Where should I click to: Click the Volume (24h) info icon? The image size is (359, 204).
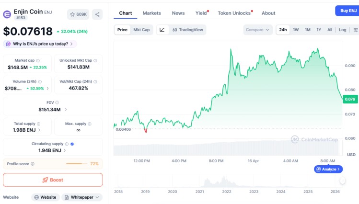[40, 81]
